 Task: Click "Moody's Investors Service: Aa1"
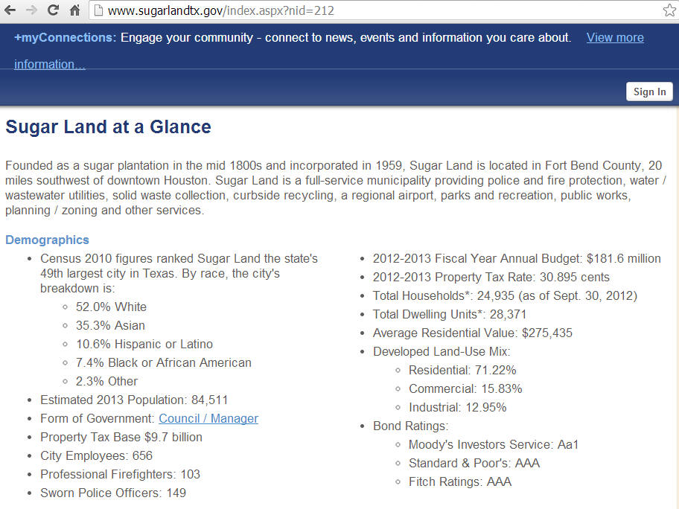(494, 445)
